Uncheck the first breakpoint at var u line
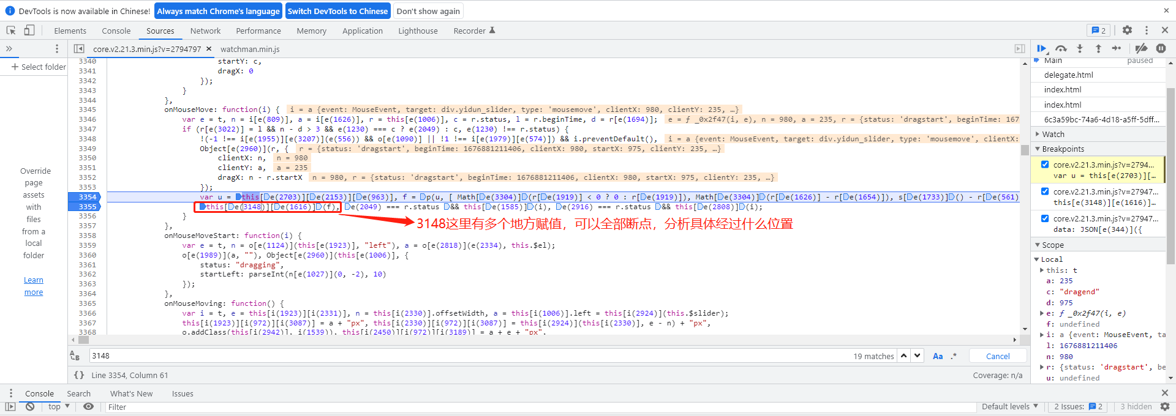This screenshot has width=1176, height=416. click(1045, 165)
